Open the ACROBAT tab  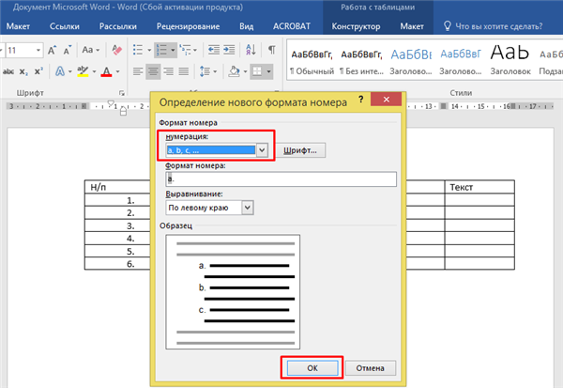pos(291,26)
